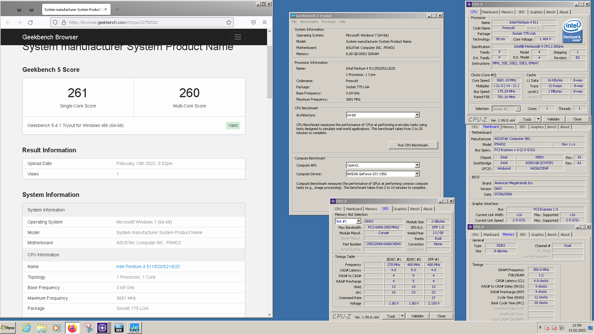Show hidden tray icons

pos(540,327)
